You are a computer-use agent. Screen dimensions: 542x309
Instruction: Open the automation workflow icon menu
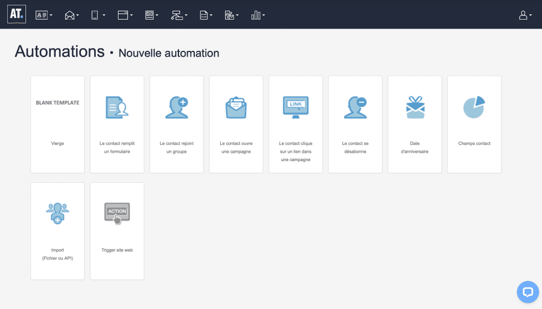tap(179, 15)
